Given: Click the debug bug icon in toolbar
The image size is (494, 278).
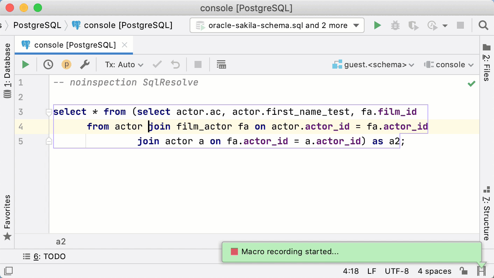Looking at the screenshot, I should (x=395, y=26).
